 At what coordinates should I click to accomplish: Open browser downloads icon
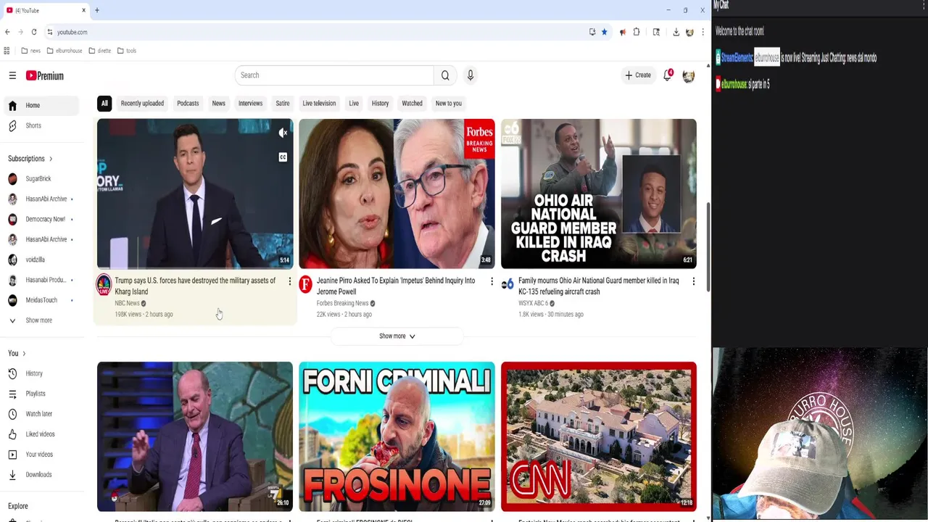point(676,32)
